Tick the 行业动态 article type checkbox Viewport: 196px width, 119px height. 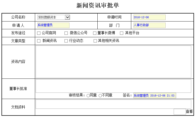(66, 41)
